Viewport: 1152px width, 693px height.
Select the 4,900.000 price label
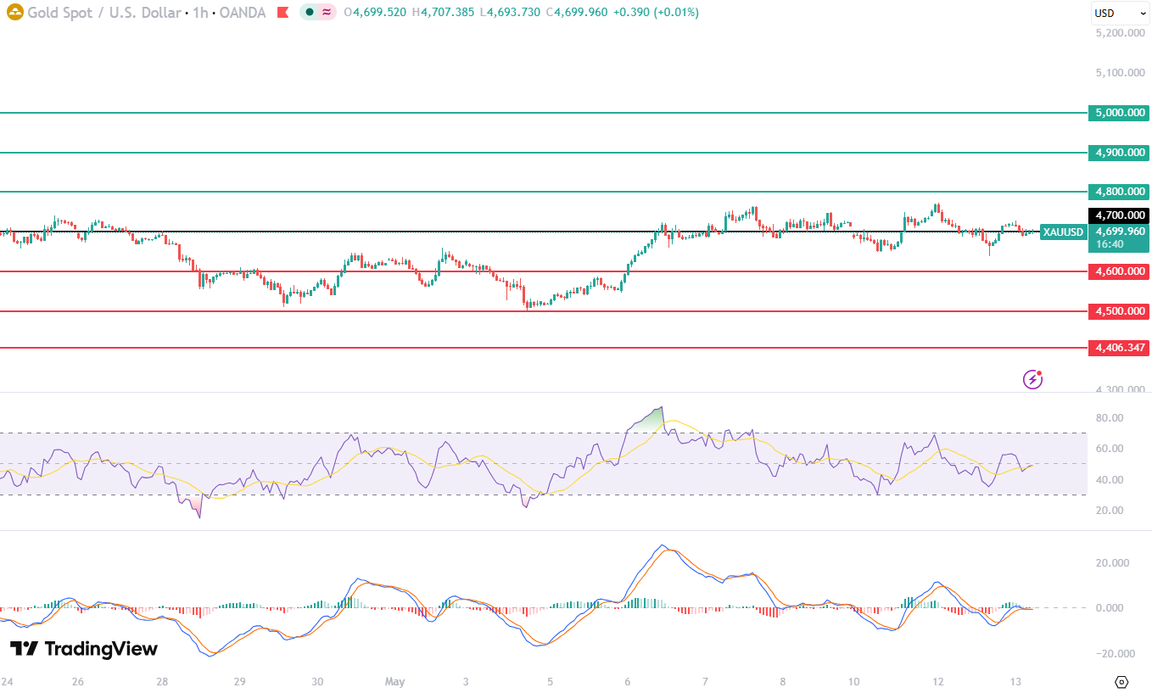(x=1118, y=153)
